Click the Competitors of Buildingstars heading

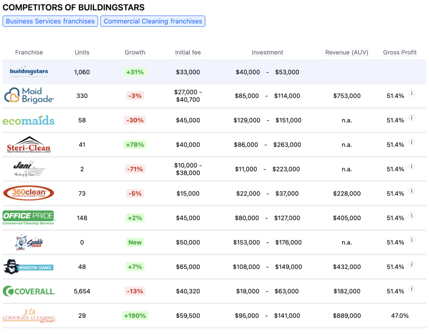point(74,8)
